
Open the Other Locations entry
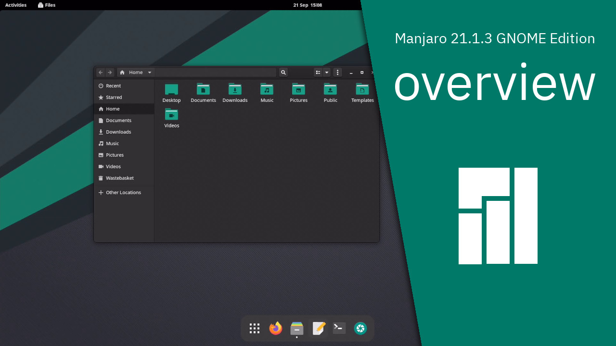(123, 192)
